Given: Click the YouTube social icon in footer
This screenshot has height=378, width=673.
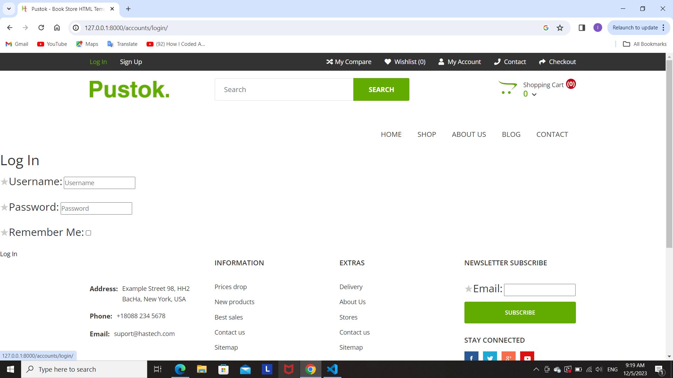Looking at the screenshot, I should [527, 357].
